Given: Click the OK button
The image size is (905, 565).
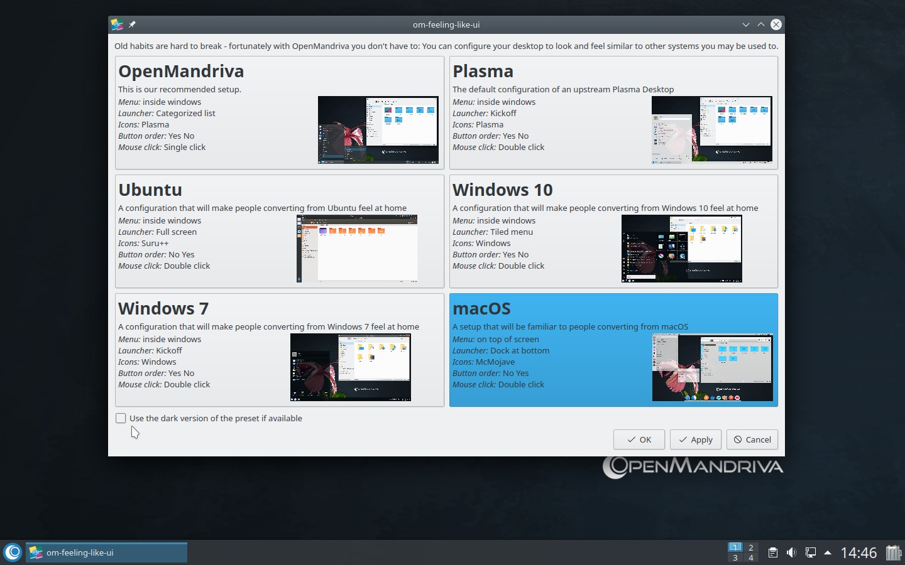Looking at the screenshot, I should click(639, 439).
